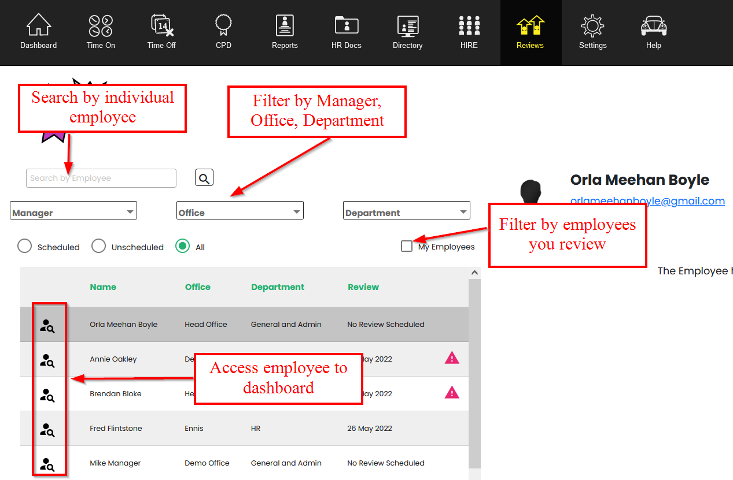Open the Department filter dropdown
The height and width of the screenshot is (480, 733).
[406, 211]
